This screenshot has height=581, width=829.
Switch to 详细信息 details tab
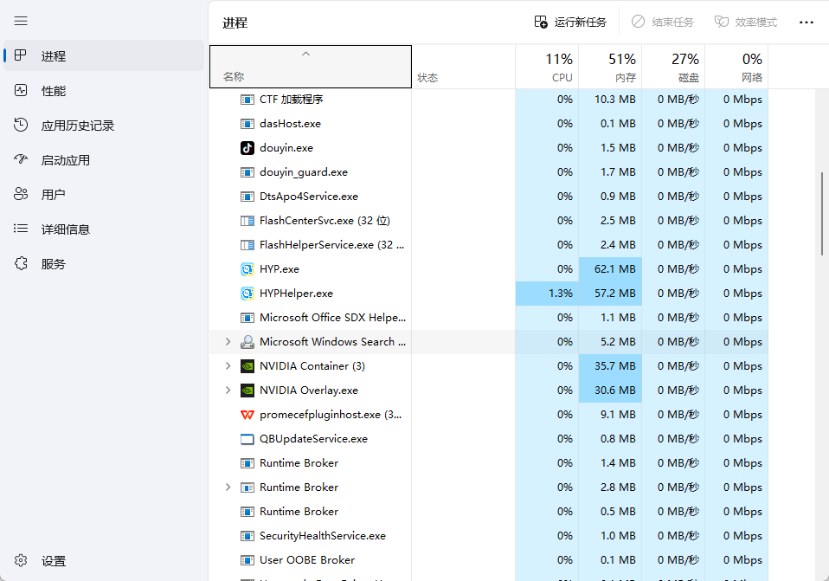[x=65, y=229]
